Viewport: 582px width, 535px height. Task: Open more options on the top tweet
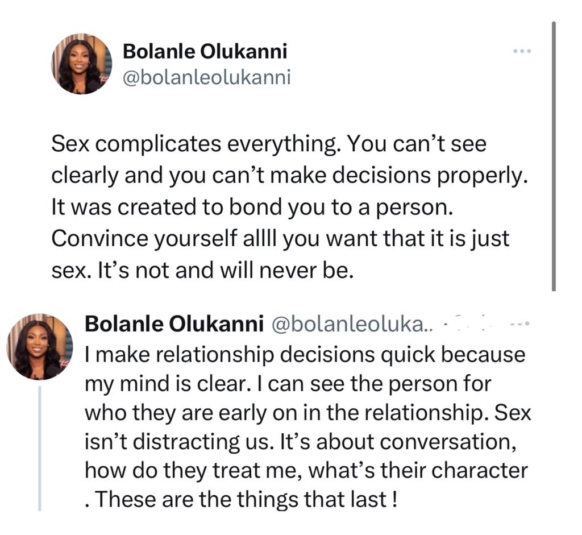pyautogui.click(x=521, y=52)
